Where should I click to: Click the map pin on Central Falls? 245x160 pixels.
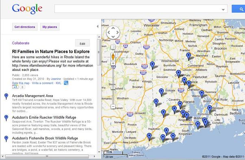(178, 74)
